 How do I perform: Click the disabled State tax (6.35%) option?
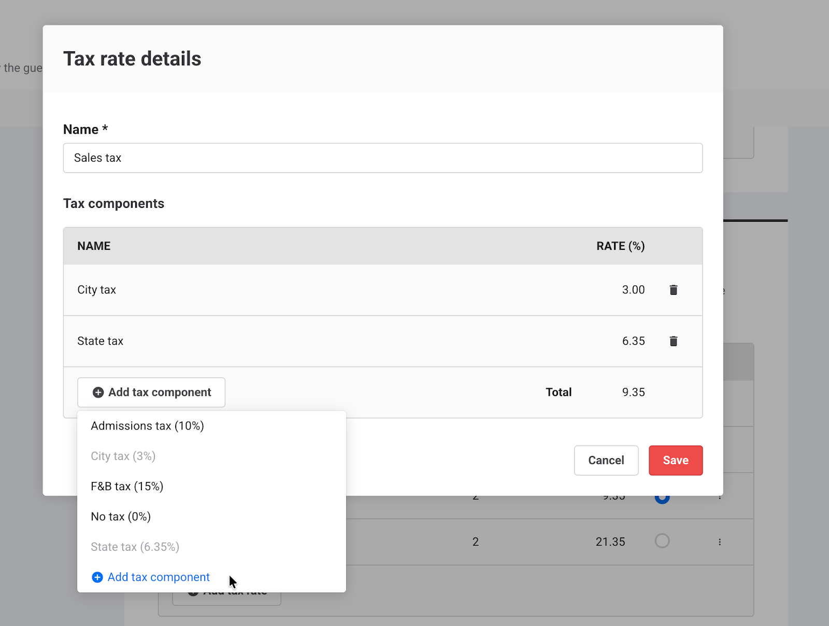[135, 547]
